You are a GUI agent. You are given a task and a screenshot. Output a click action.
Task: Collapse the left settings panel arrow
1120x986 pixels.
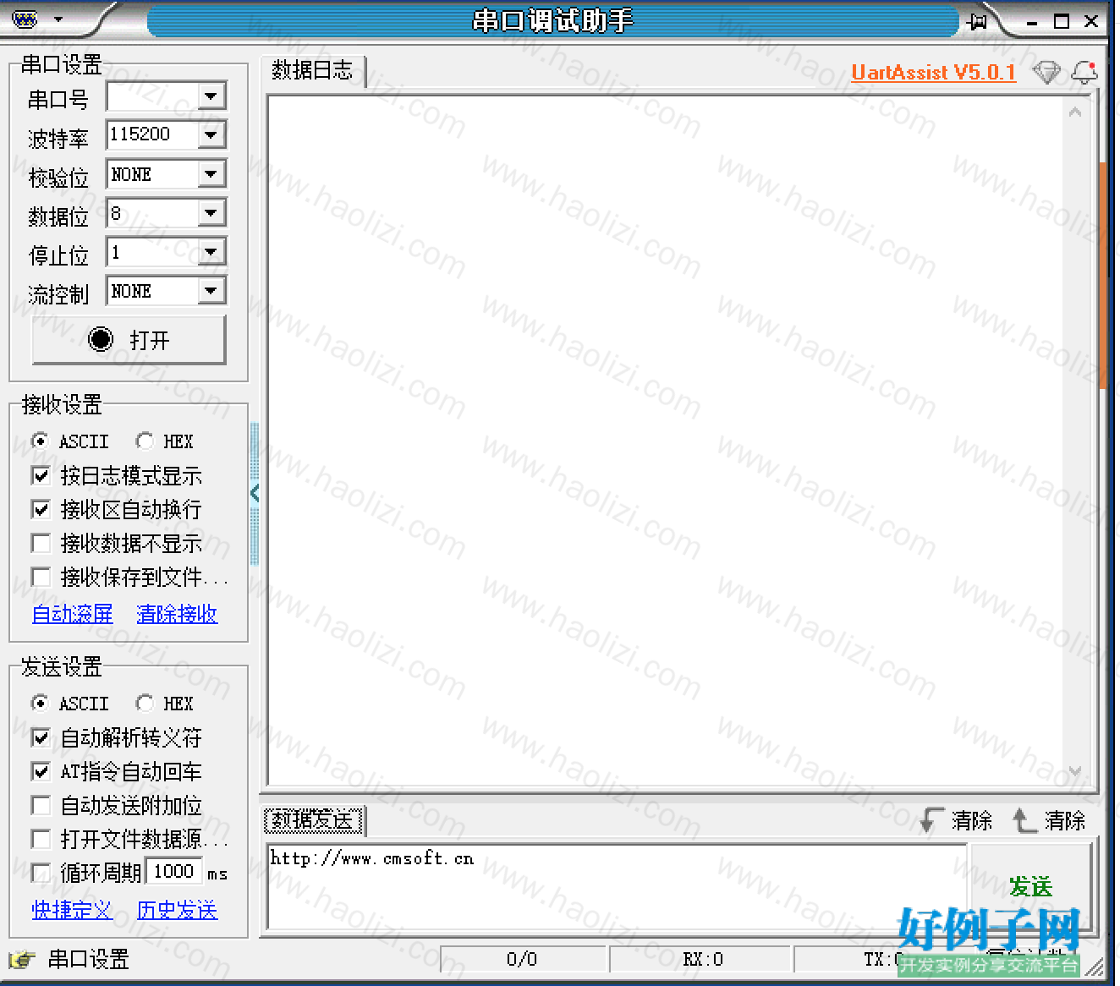pos(255,493)
